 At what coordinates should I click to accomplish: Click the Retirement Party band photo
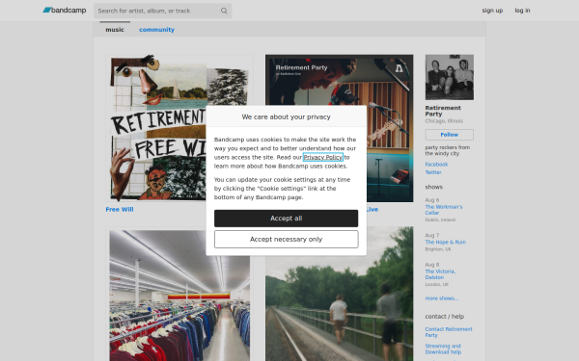coord(450,77)
